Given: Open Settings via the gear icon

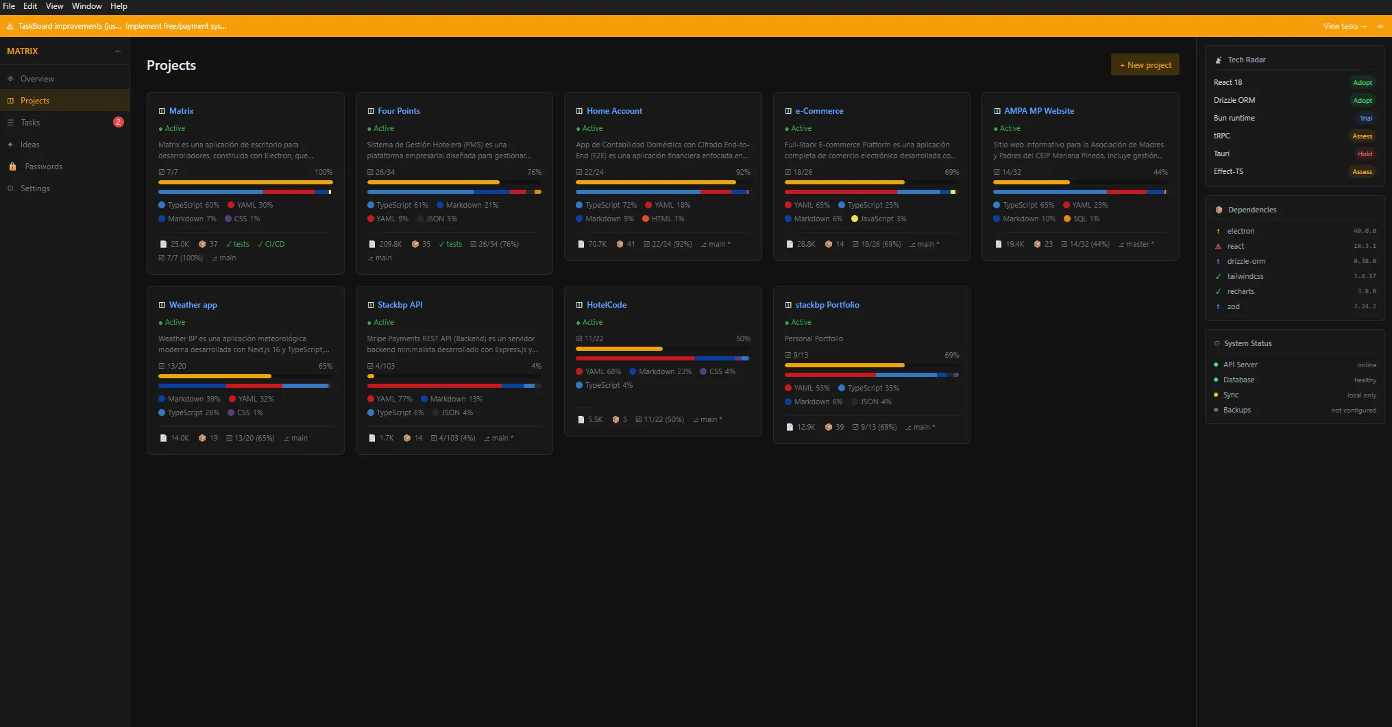Looking at the screenshot, I should tap(10, 188).
